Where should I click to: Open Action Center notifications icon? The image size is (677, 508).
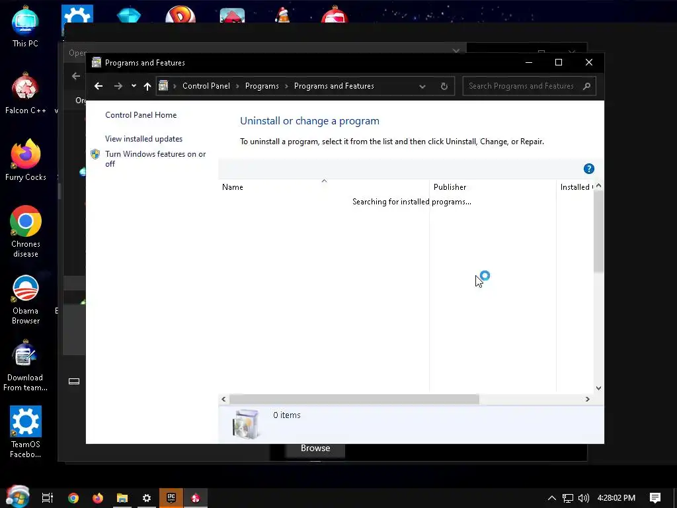655,498
